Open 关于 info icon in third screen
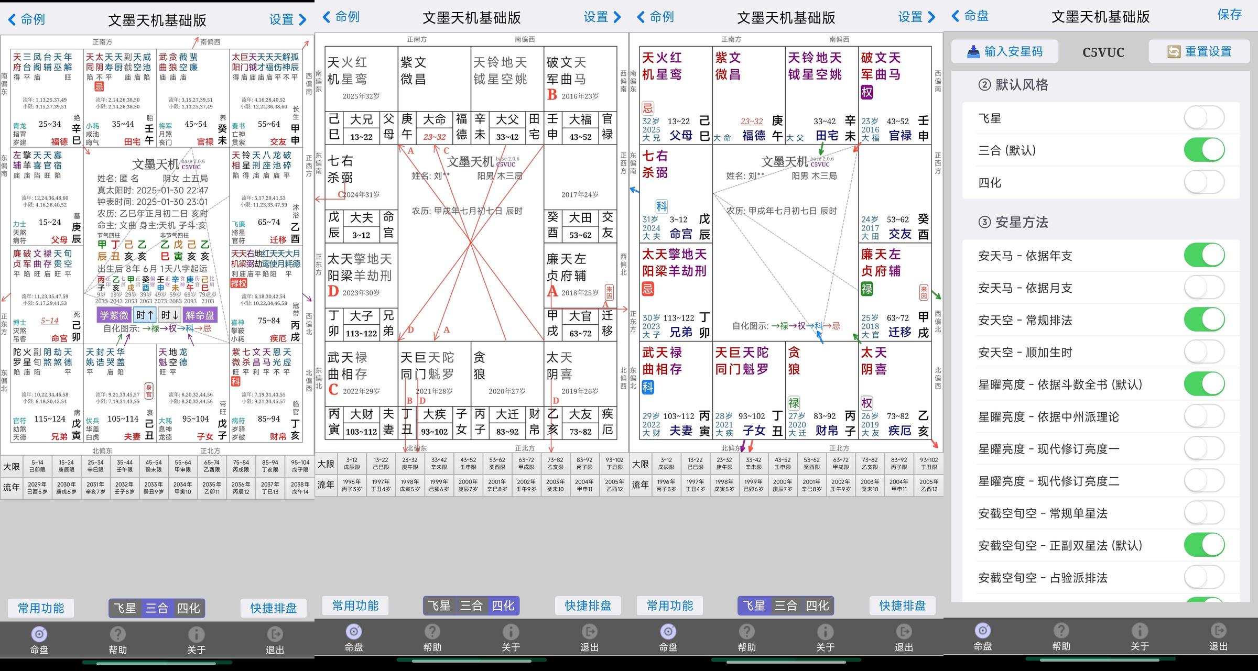Viewport: 1258px width, 671px height. 826,632
